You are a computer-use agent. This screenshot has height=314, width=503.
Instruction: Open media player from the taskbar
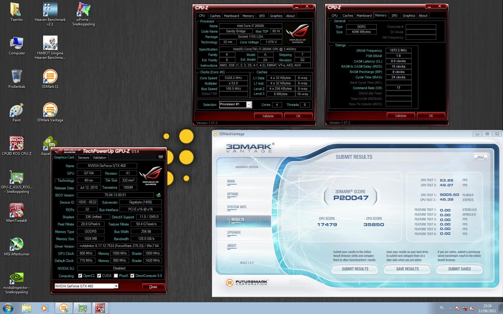(x=44, y=308)
